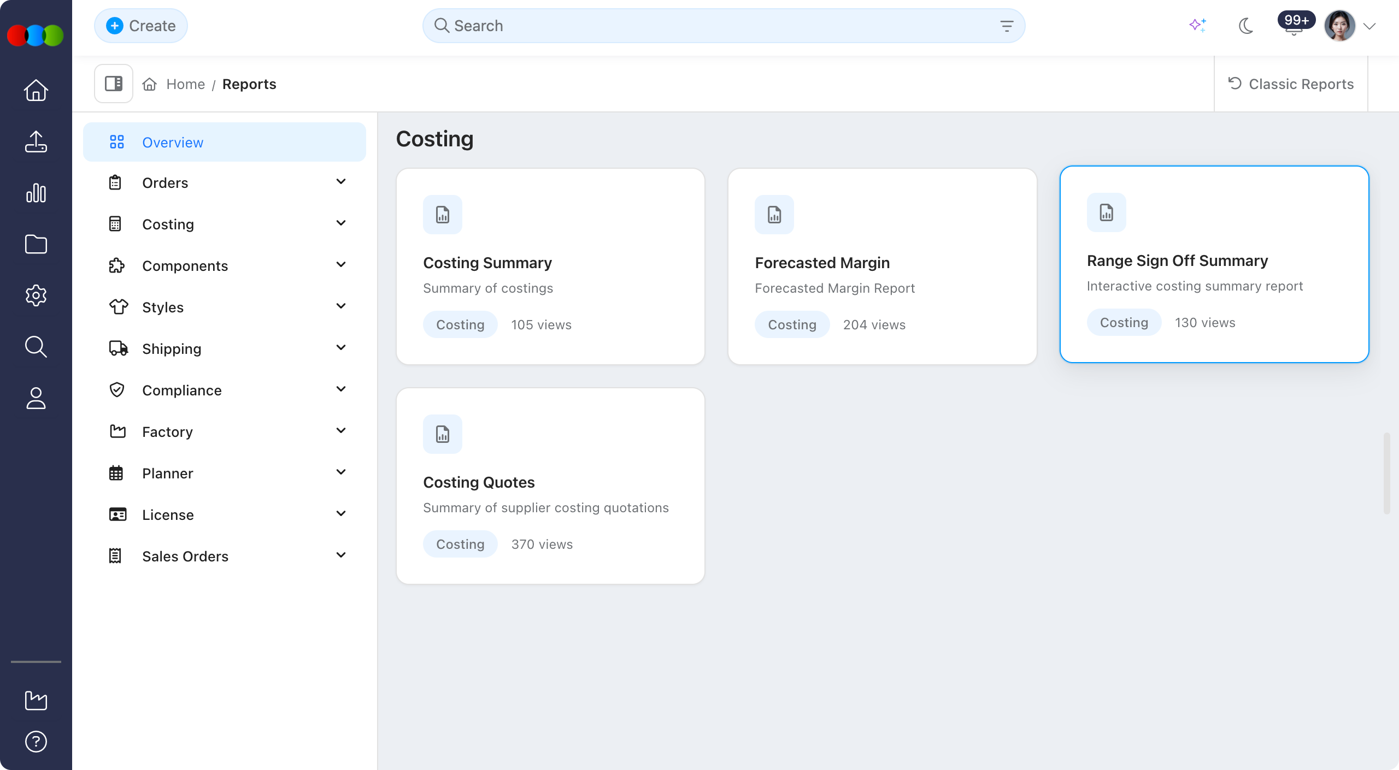Image resolution: width=1399 pixels, height=770 pixels.
Task: Click the Compliance shield icon
Action: pyautogui.click(x=117, y=390)
